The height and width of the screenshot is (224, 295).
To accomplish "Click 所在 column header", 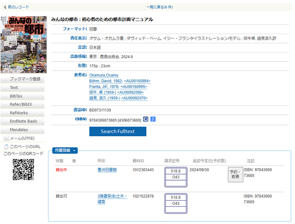I will pyautogui.click(x=101, y=161).
